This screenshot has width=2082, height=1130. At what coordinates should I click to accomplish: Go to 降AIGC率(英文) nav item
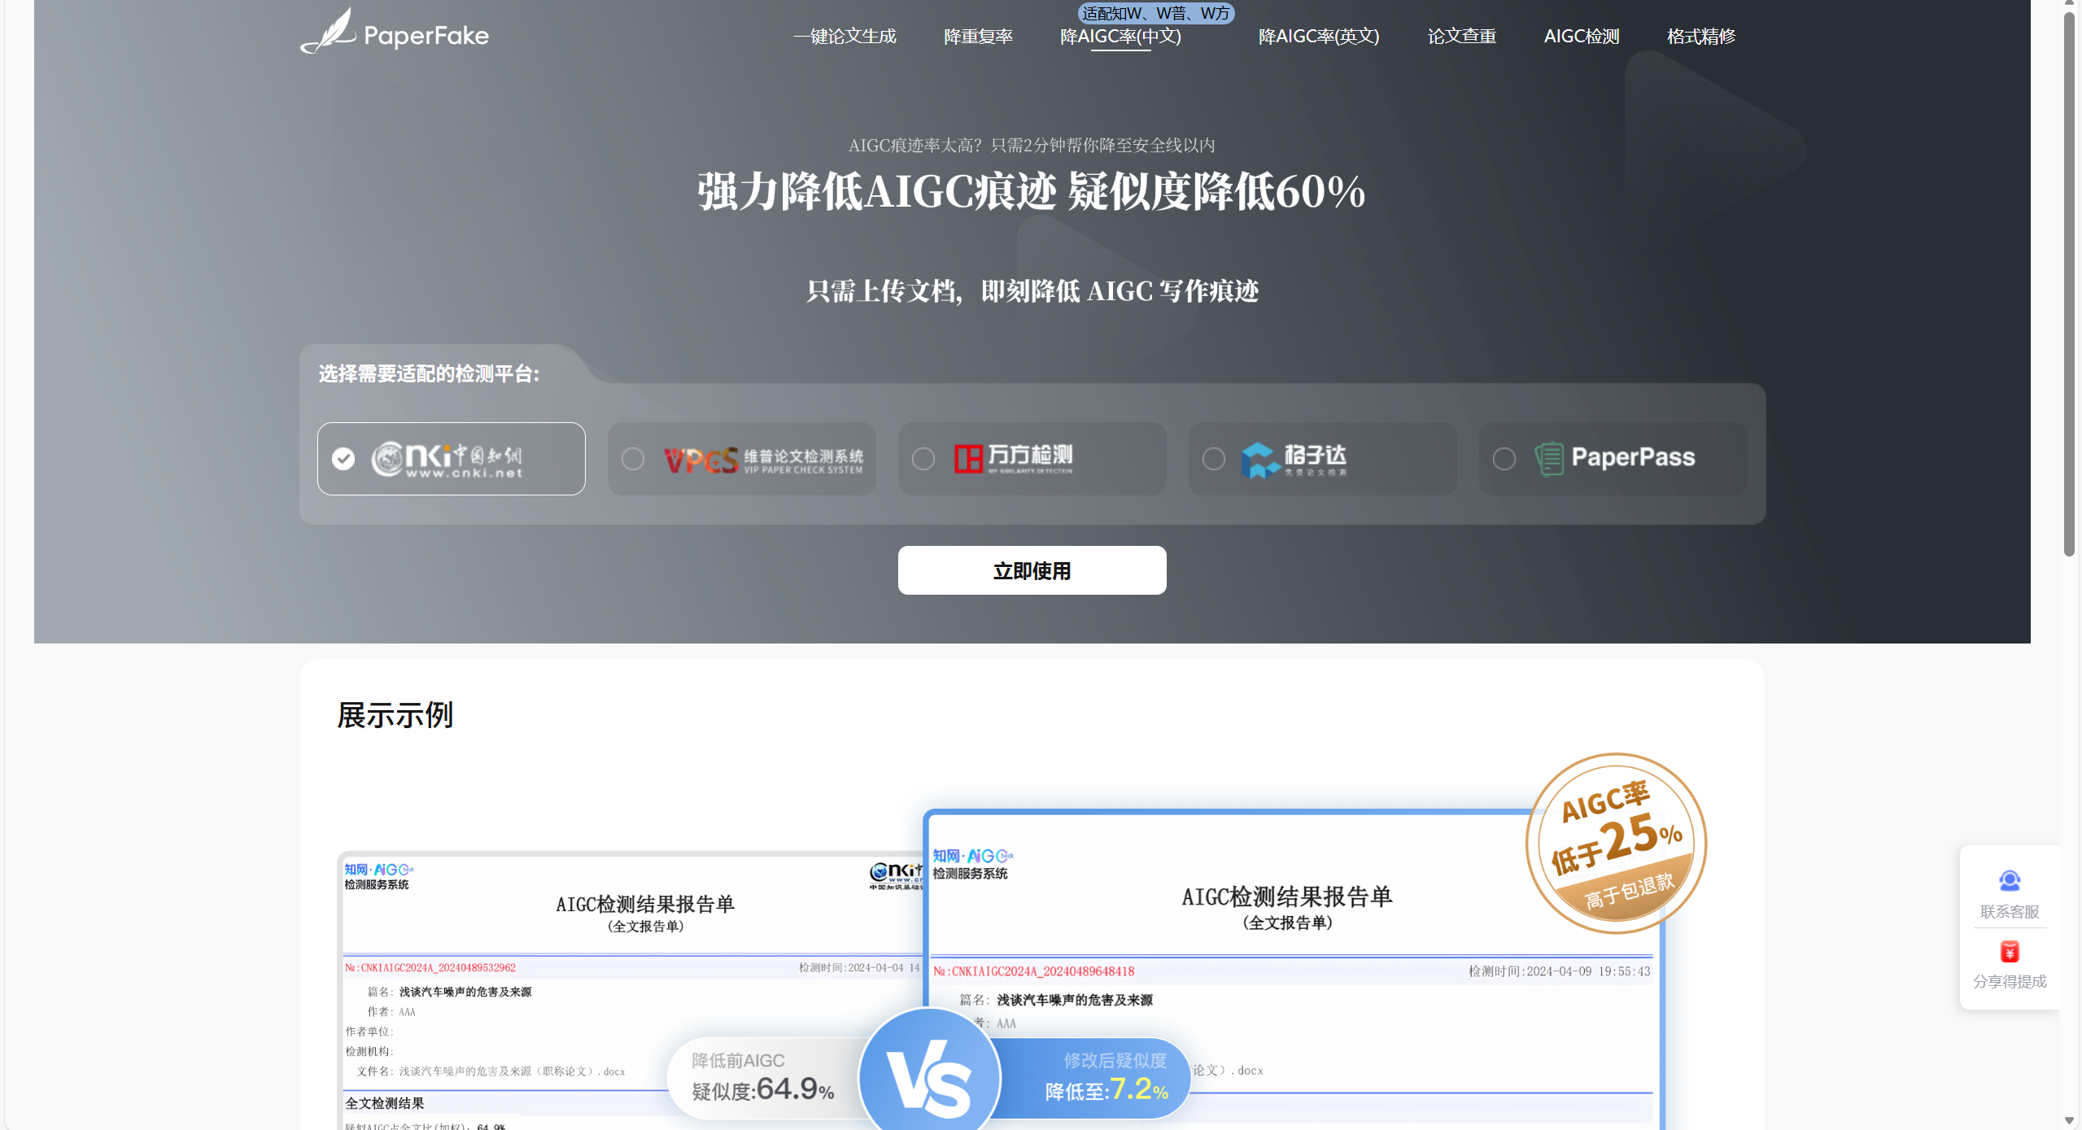pyautogui.click(x=1318, y=37)
